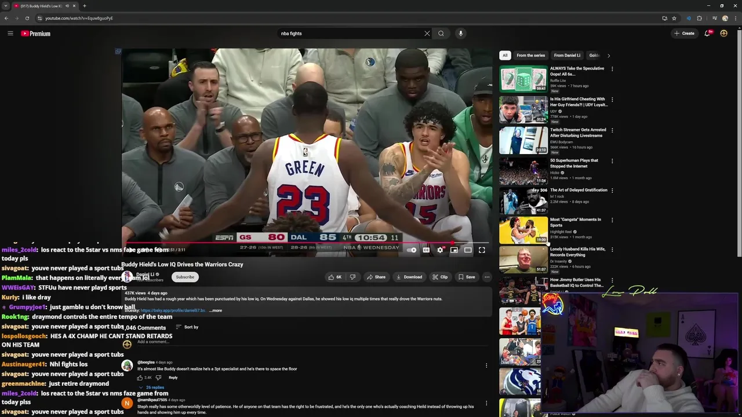Create a clip of the video

441,277
